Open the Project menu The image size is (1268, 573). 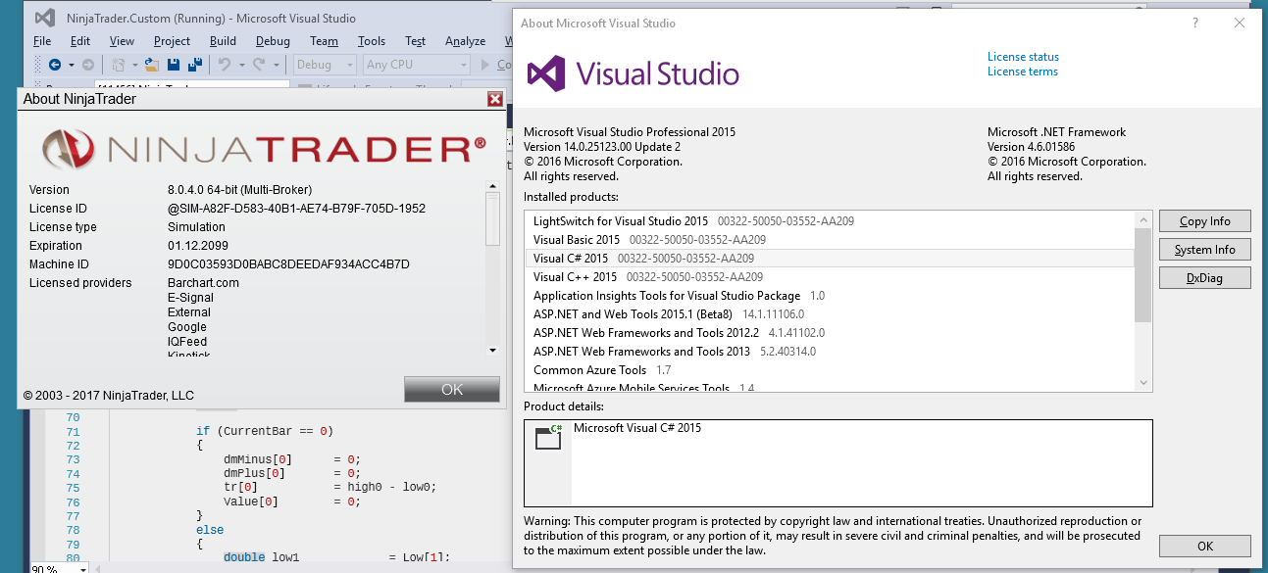point(172,41)
